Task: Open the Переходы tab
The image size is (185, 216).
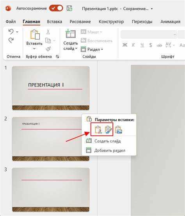Action: click(142, 22)
